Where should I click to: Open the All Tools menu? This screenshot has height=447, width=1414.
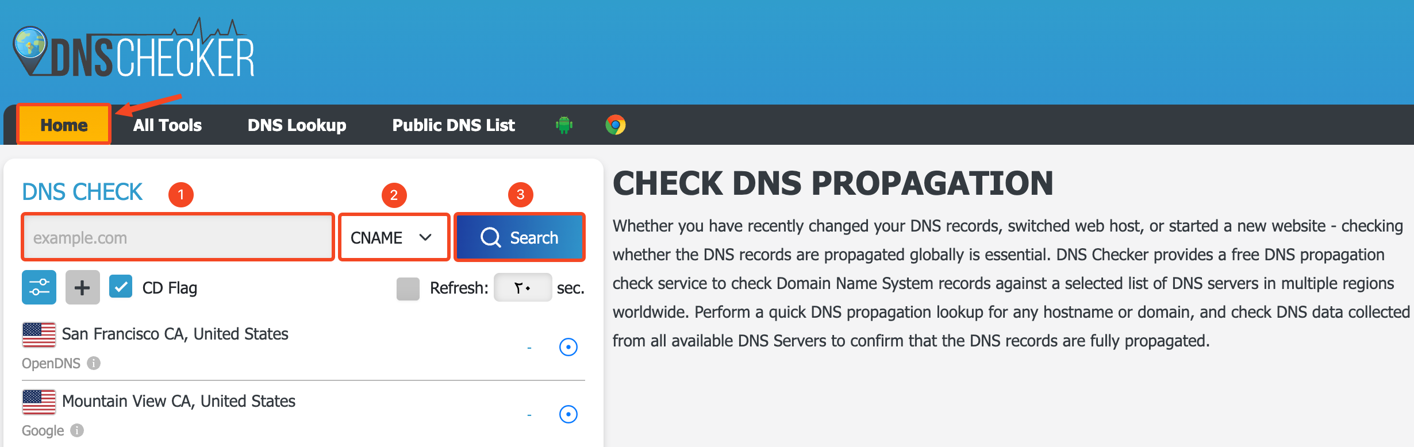tap(167, 125)
